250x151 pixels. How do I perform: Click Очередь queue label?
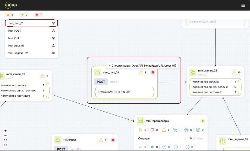[x=144, y=138]
